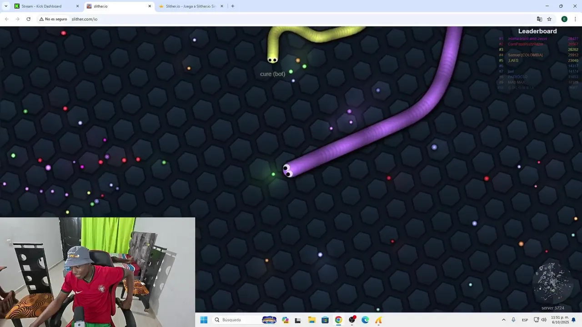Go forward to the next page
The width and height of the screenshot is (582, 327).
point(17,19)
